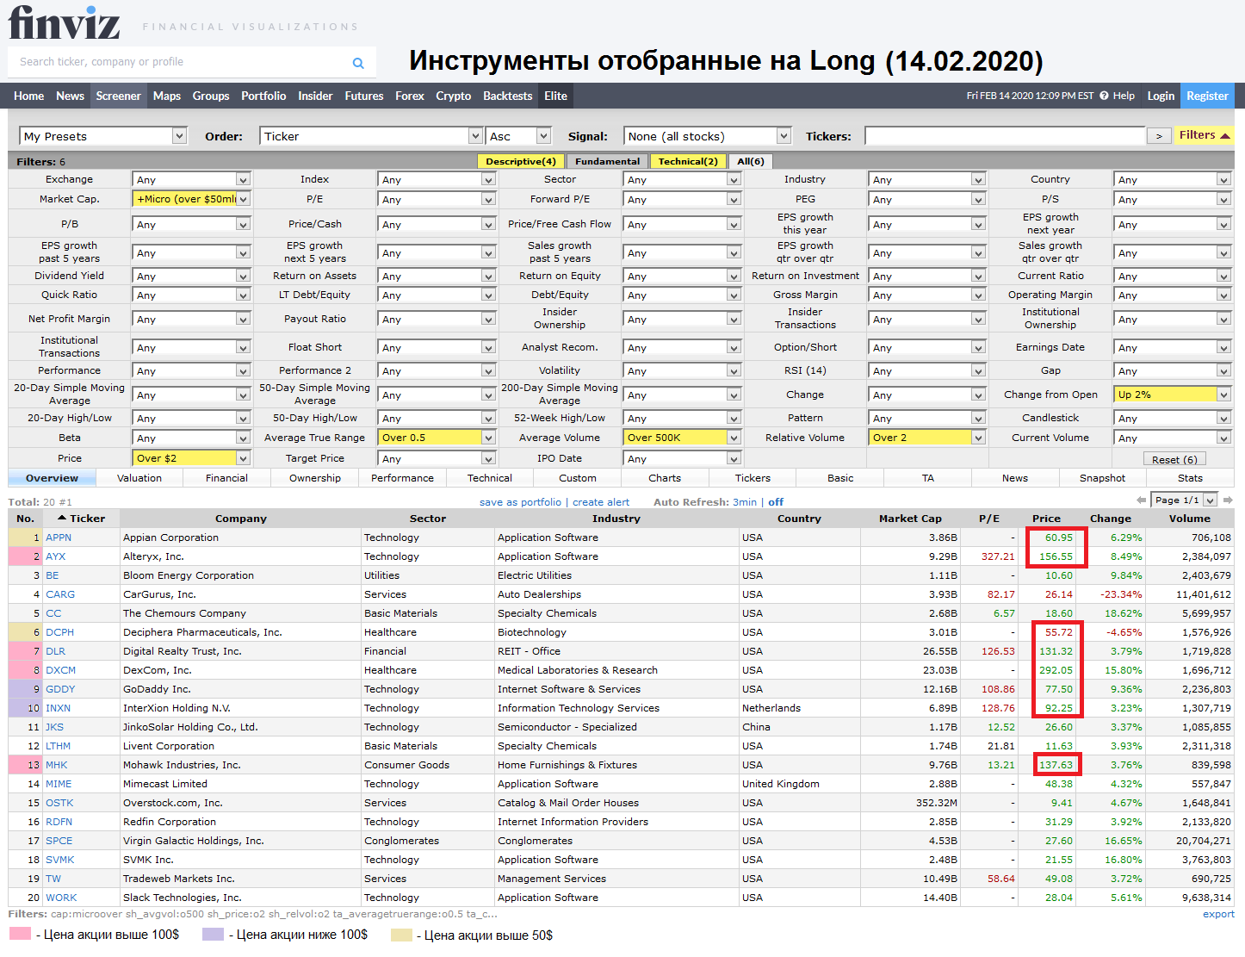Screen dimensions: 1245x957
Task: Go to previous page with left arrow
Action: (1142, 500)
